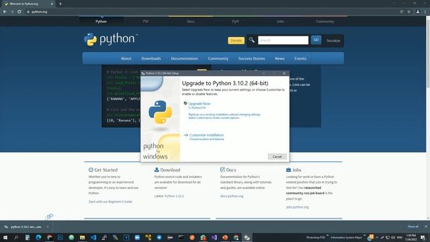Image resolution: width=430 pixels, height=242 pixels.
Task: Click the browser forward arrow
Action: point(12,12)
